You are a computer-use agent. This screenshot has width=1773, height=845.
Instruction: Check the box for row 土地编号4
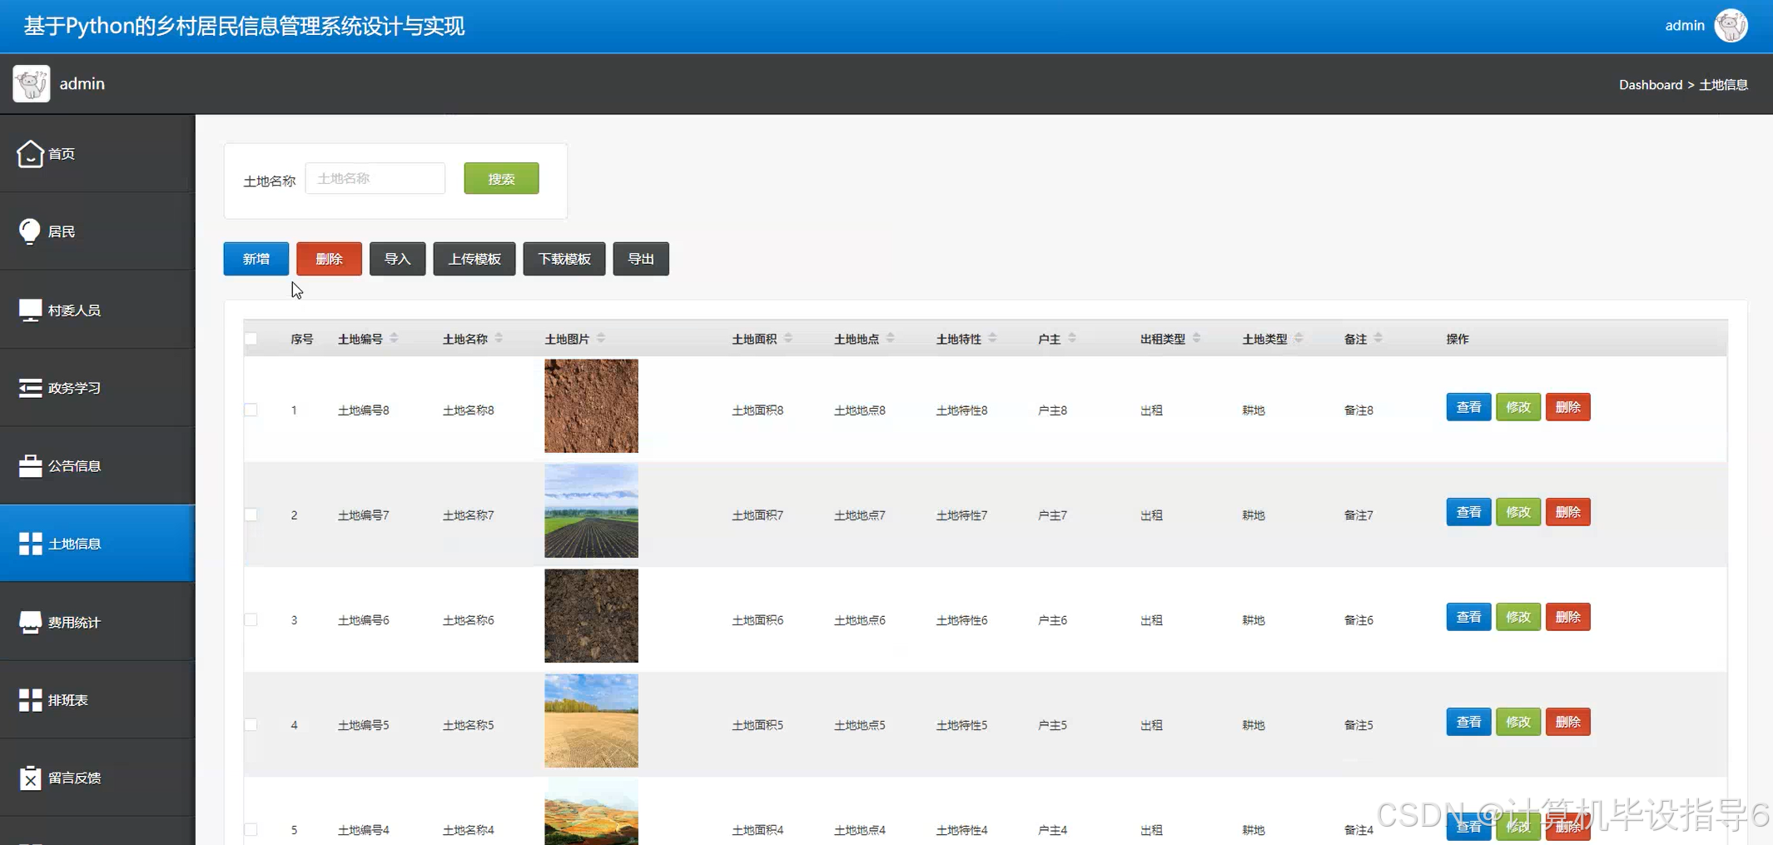click(251, 829)
